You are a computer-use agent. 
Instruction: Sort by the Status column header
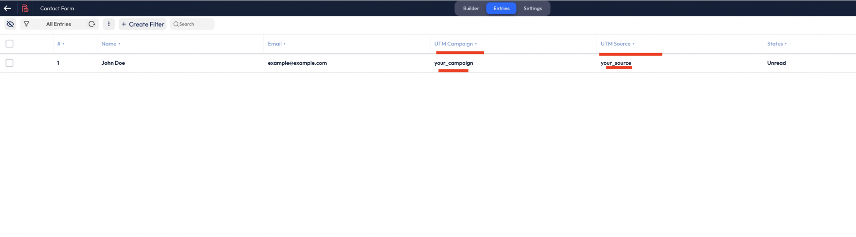[x=777, y=44]
